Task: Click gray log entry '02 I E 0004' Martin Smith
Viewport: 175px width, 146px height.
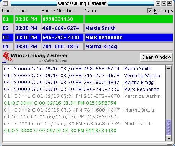Action: 78,124
